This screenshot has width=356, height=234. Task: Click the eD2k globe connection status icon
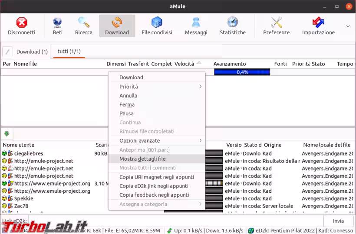click(251, 231)
